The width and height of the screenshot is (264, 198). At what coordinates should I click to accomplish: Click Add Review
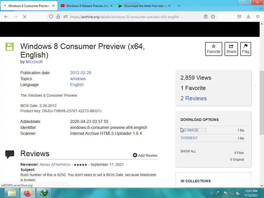(x=145, y=155)
